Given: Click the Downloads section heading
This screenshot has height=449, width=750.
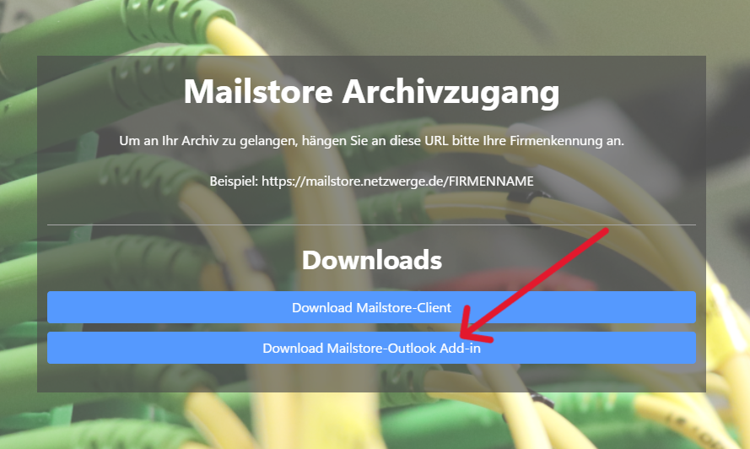Looking at the screenshot, I should 372,260.
